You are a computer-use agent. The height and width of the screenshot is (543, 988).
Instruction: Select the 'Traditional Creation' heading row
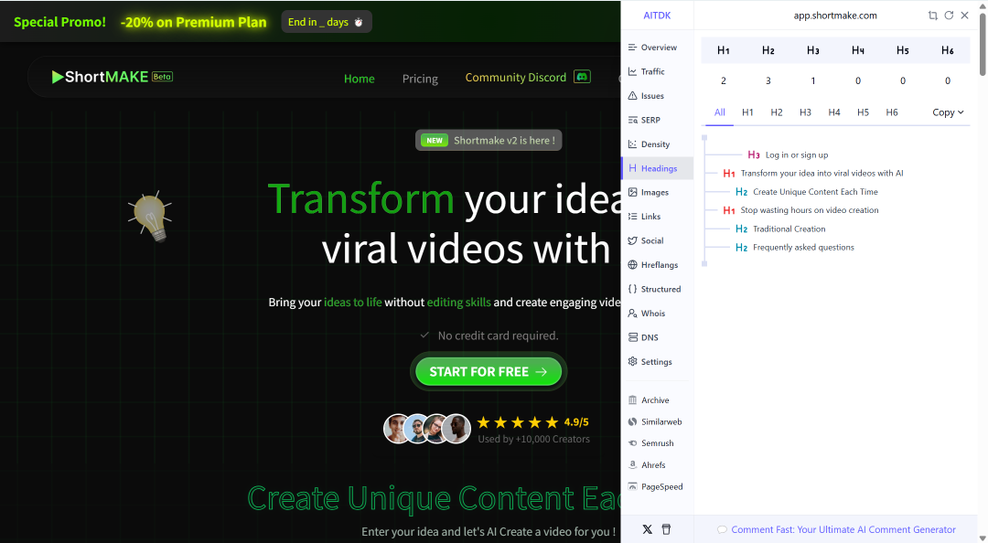point(780,229)
